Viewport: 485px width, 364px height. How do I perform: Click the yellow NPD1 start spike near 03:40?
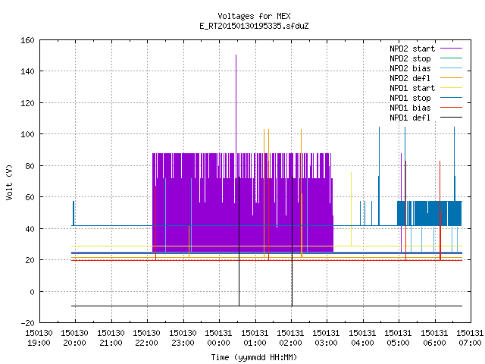351,209
